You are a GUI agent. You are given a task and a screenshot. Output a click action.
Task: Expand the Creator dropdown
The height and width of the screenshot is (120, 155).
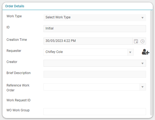pos(95,63)
